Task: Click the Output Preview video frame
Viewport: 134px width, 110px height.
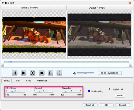Action: [99, 35]
